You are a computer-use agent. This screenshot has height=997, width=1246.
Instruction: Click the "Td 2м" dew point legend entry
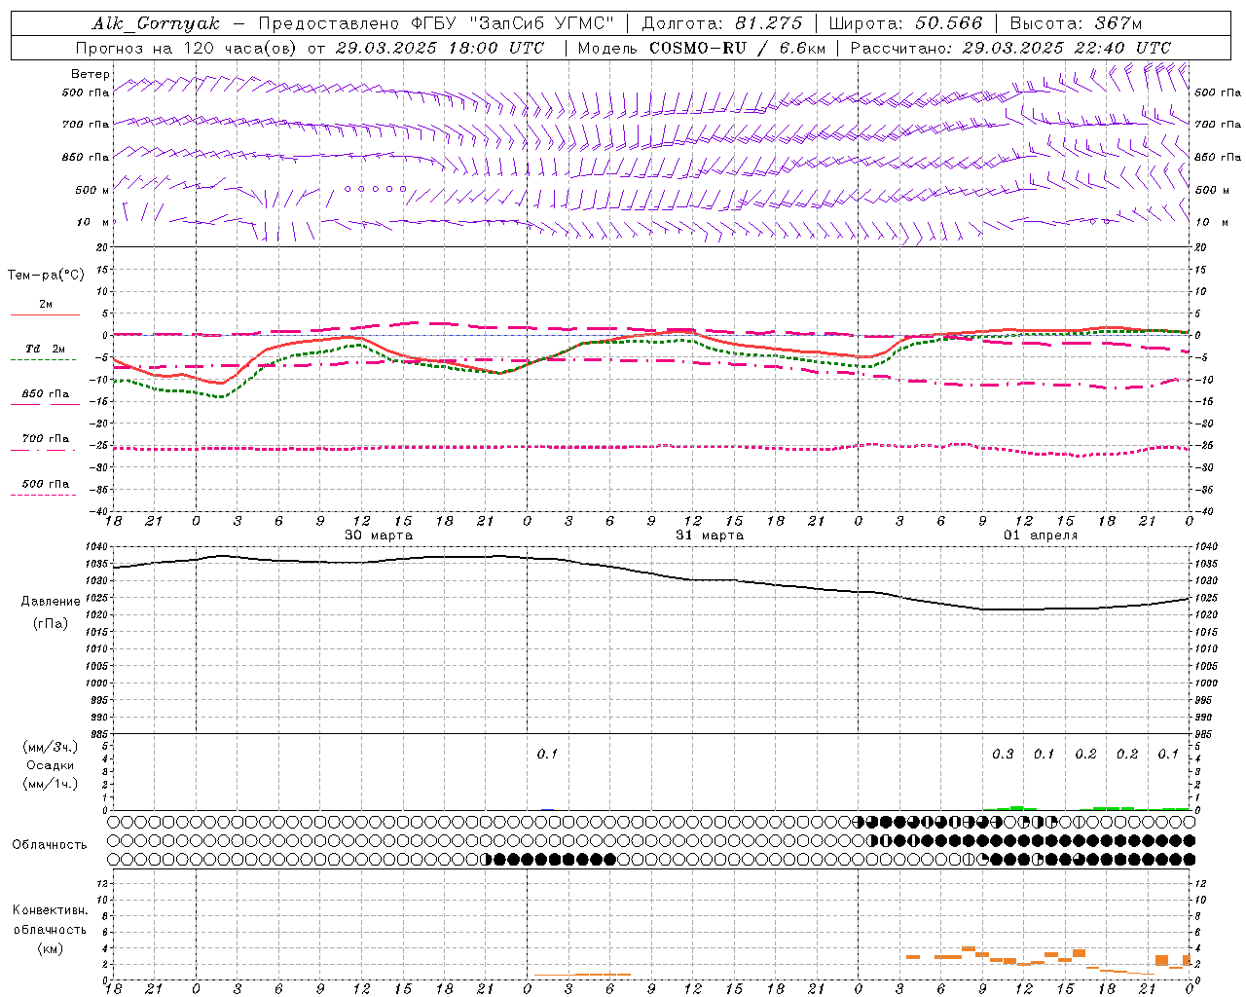click(45, 349)
